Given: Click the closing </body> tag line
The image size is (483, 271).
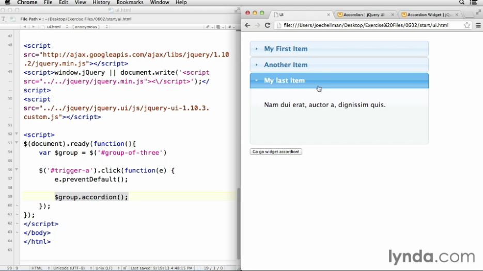Looking at the screenshot, I should 37,233.
